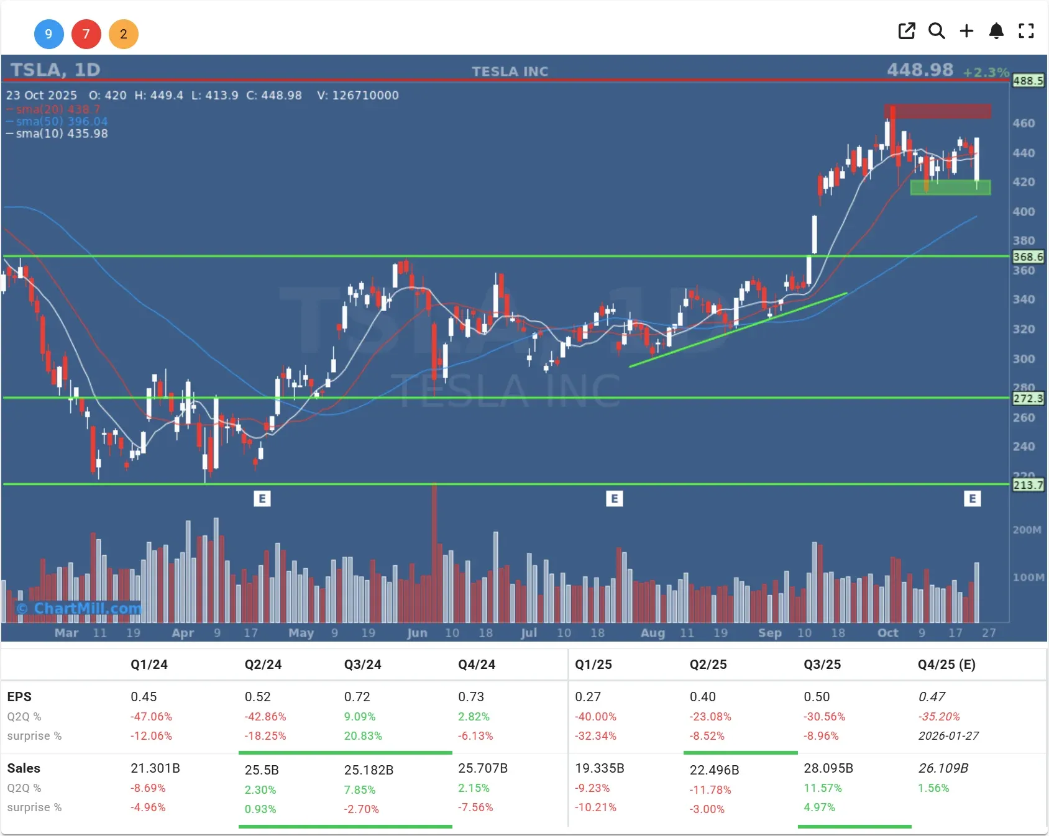Activate the search magnifier icon
Viewport: 1049px width, 836px height.
click(937, 31)
